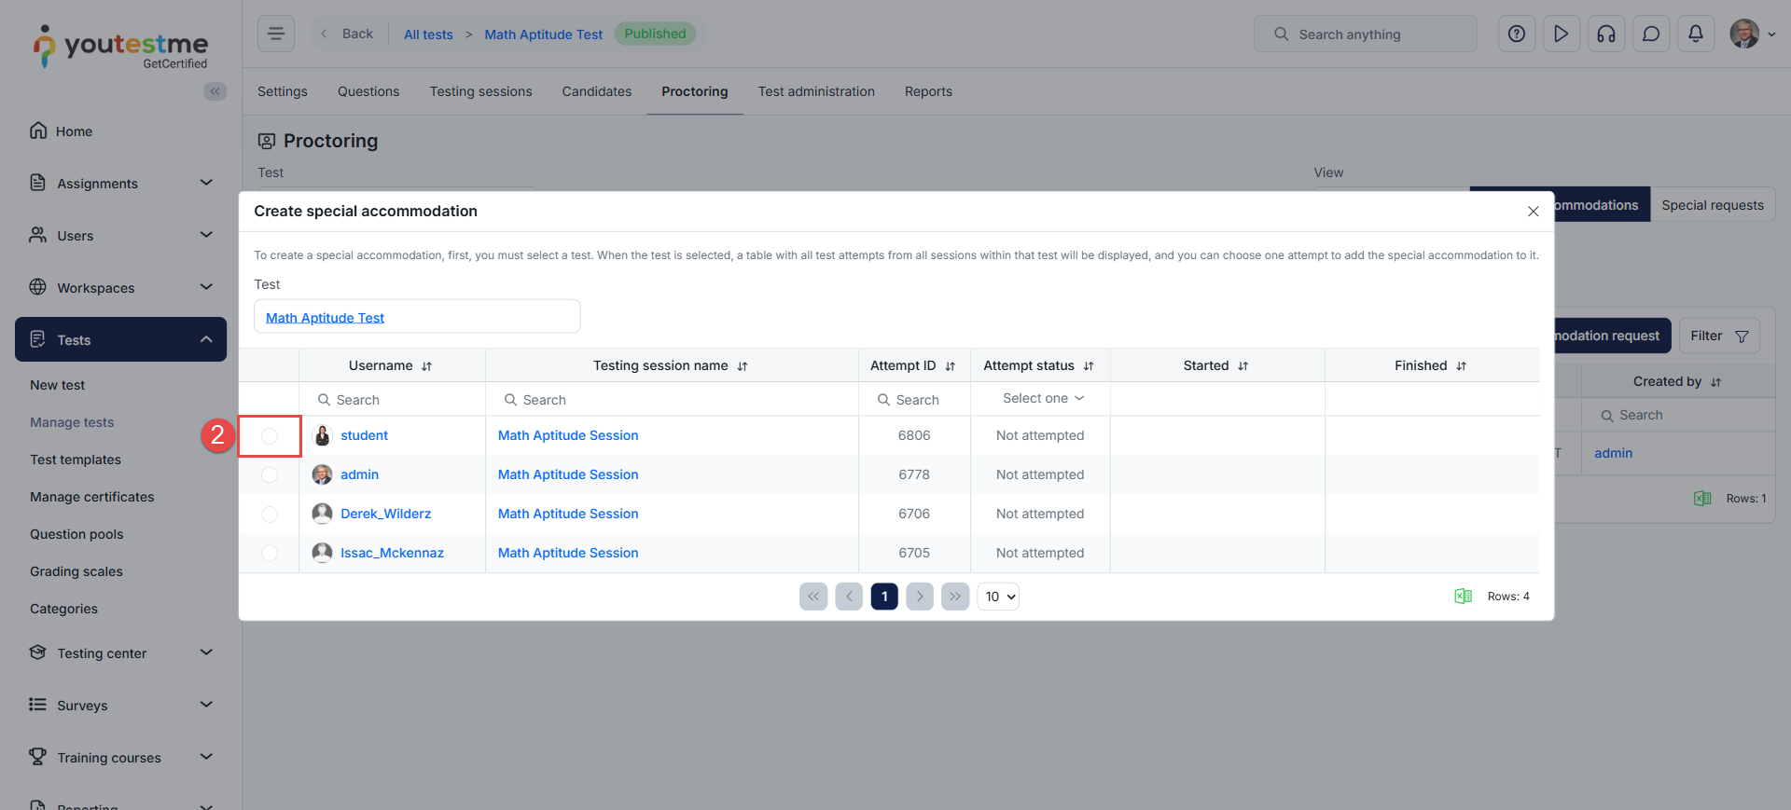
Task: Toggle the hamburger menu icon
Action: 276,34
